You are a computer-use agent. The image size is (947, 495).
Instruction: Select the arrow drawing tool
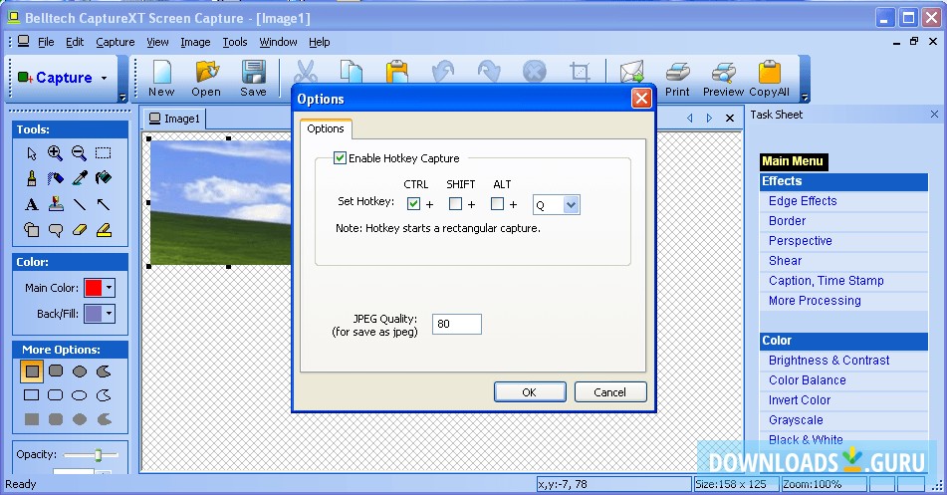(104, 205)
